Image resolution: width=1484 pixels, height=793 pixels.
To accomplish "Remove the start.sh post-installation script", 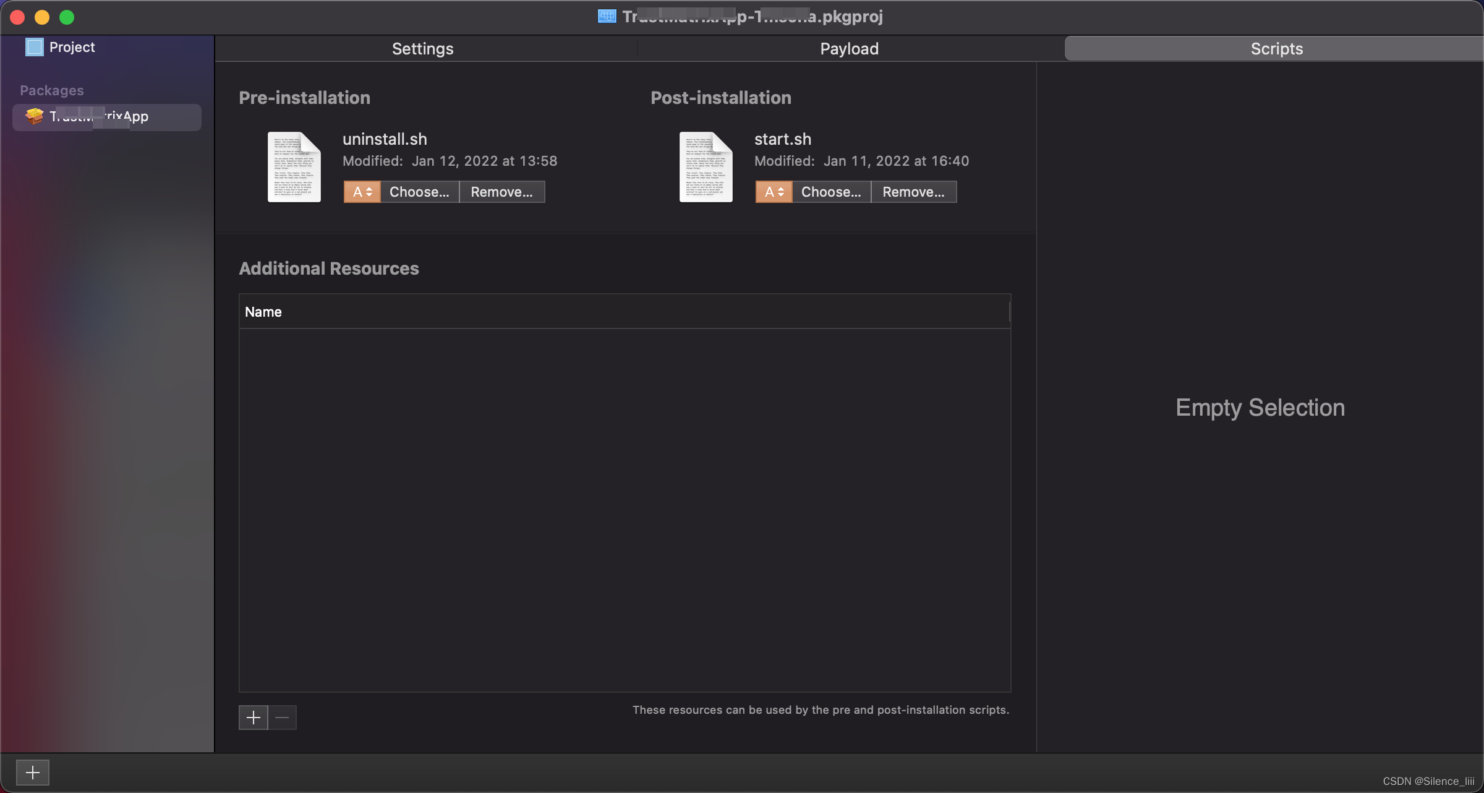I will coord(914,192).
